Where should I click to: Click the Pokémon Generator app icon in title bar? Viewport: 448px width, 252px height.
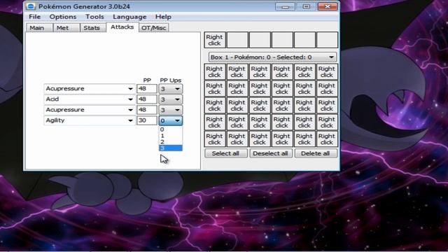tap(31, 6)
